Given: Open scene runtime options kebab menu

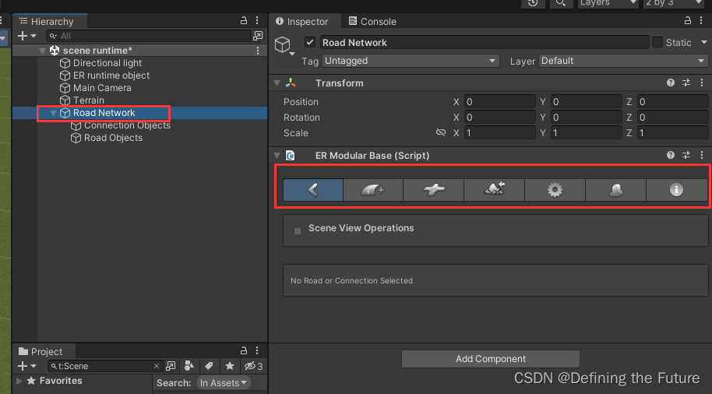Looking at the screenshot, I should (x=258, y=51).
